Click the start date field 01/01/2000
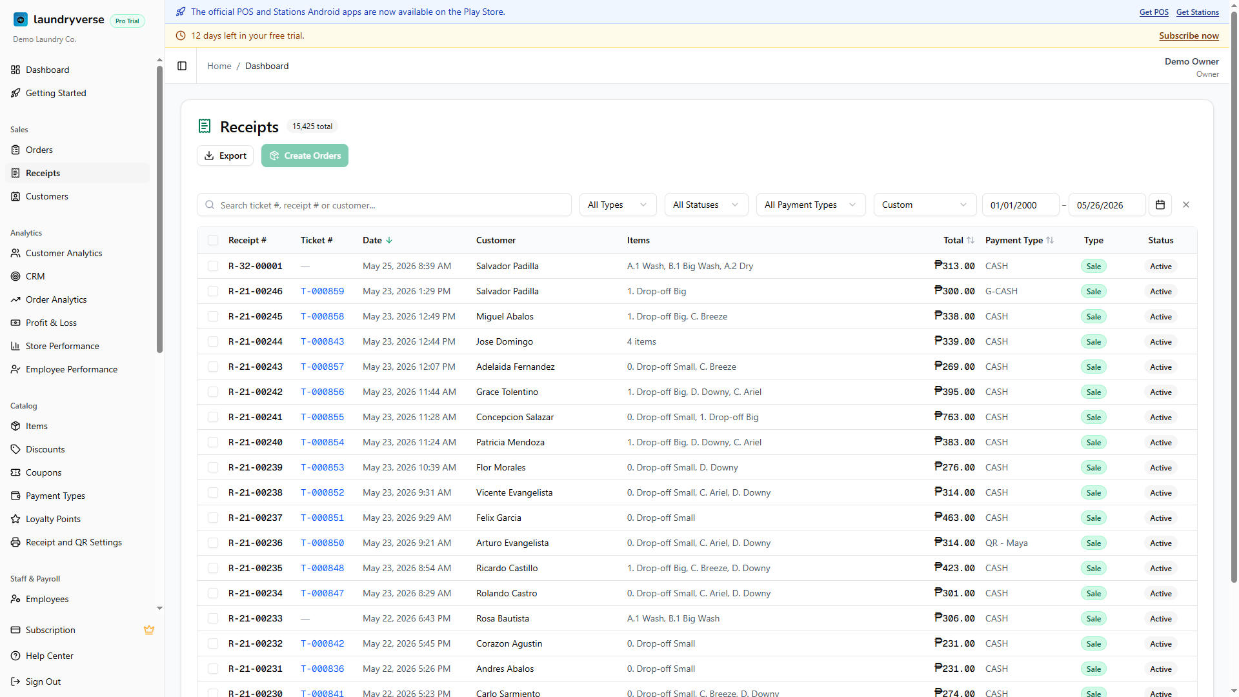 (1021, 205)
